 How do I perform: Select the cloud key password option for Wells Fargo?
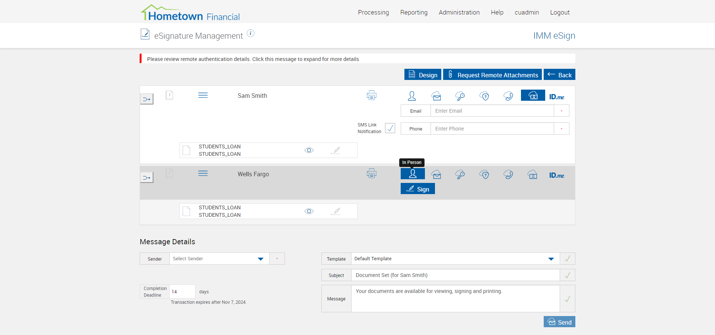460,174
